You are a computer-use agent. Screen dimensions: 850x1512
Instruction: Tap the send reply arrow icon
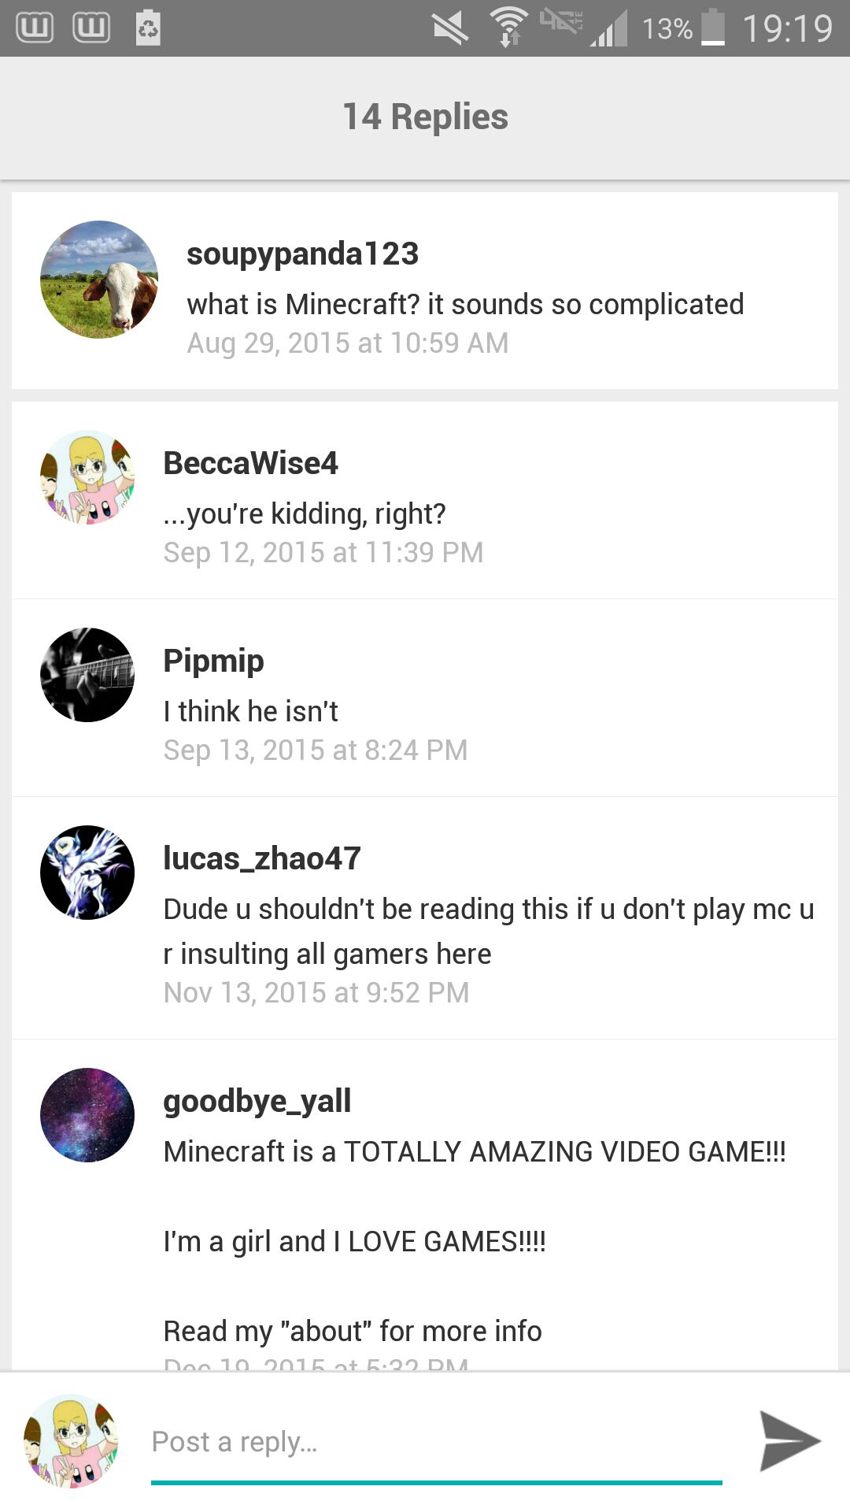tap(790, 1441)
